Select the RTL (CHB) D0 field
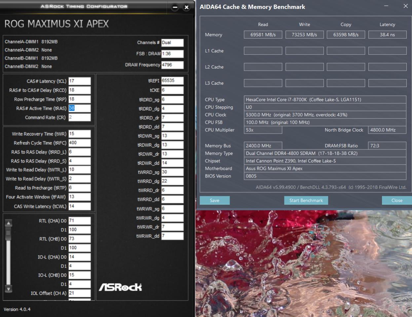412x317 pixels. coord(80,239)
